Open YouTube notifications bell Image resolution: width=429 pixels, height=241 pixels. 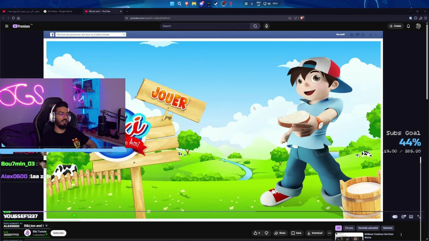[x=408, y=26]
